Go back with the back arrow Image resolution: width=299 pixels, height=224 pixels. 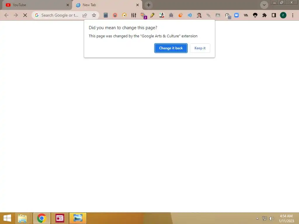click(6, 15)
